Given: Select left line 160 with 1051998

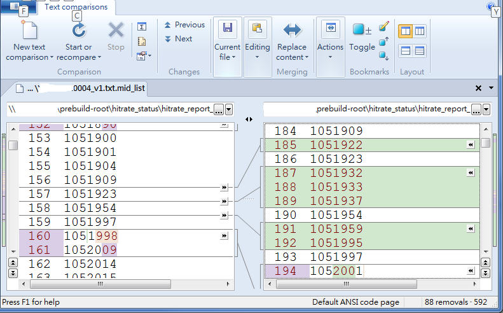Looking at the screenshot, I should 126,236.
